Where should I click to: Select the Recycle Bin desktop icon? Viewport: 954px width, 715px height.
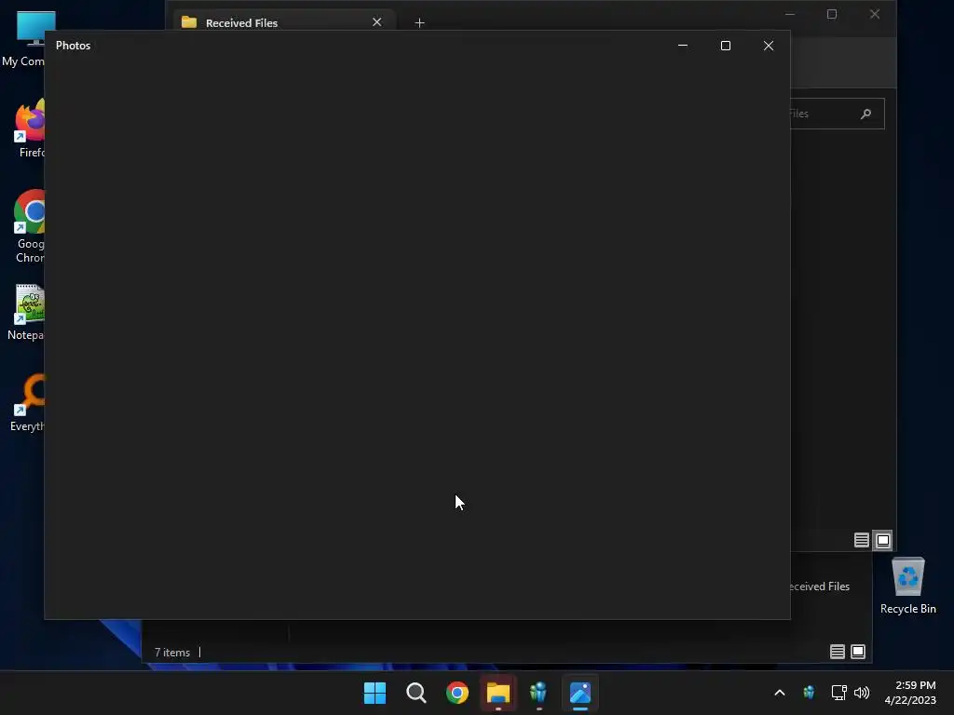[x=907, y=587]
